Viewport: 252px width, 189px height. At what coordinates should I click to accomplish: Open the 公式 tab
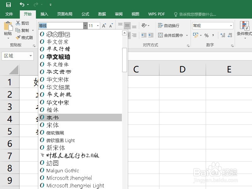click(x=85, y=14)
